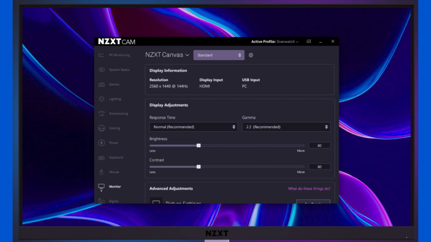Select the Monitor section in sidebar
The height and width of the screenshot is (242, 431).
coord(110,187)
